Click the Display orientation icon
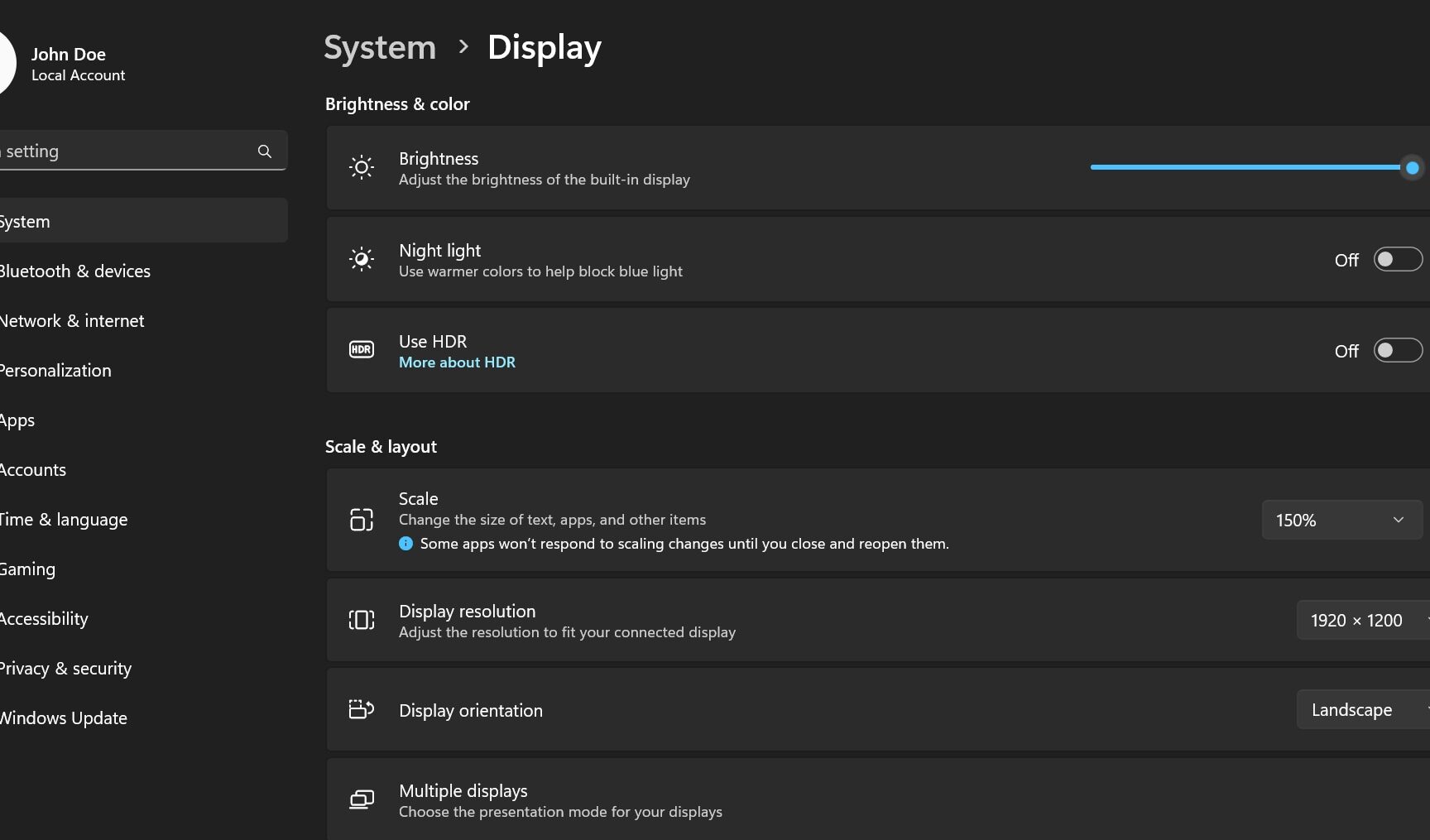The image size is (1430, 840). click(362, 709)
